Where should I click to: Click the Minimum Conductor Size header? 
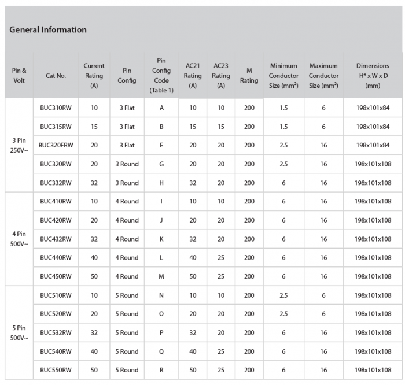point(283,76)
